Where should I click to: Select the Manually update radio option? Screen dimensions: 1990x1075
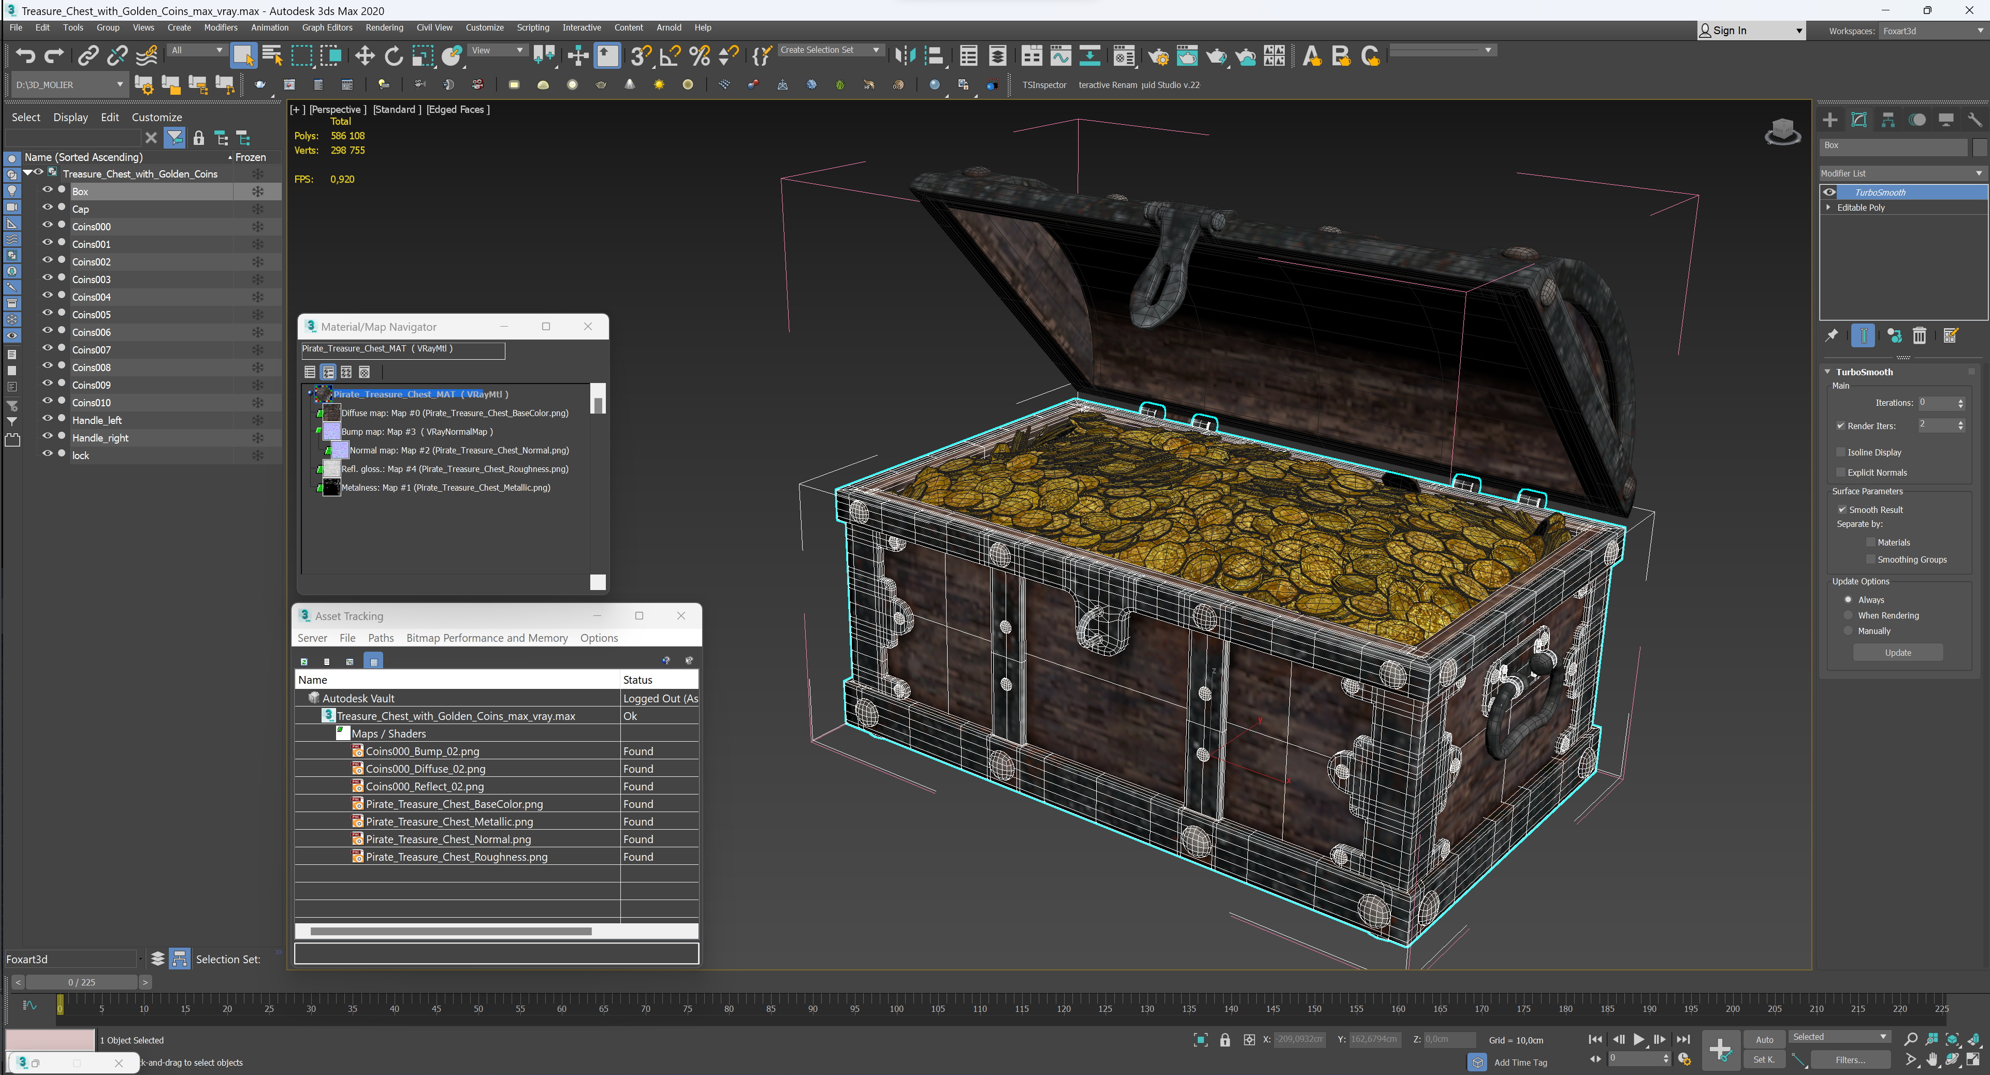click(1849, 631)
